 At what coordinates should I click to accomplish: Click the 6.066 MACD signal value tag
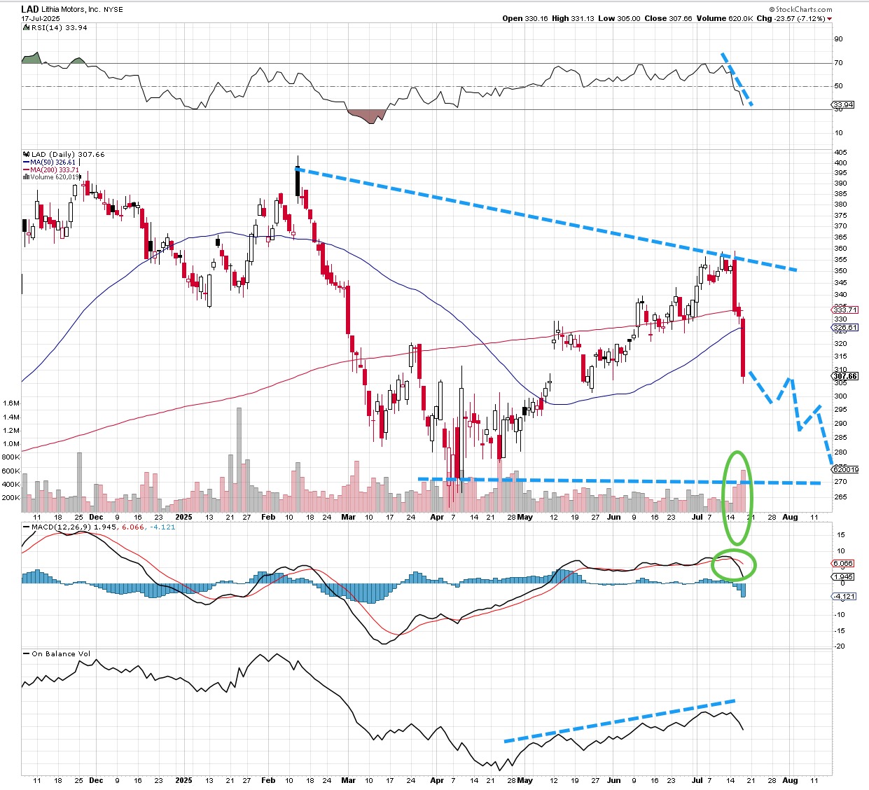(843, 563)
